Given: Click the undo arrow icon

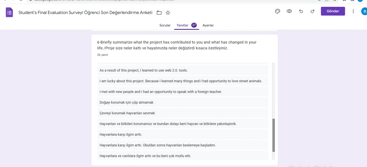Looking at the screenshot, I should click(301, 11).
